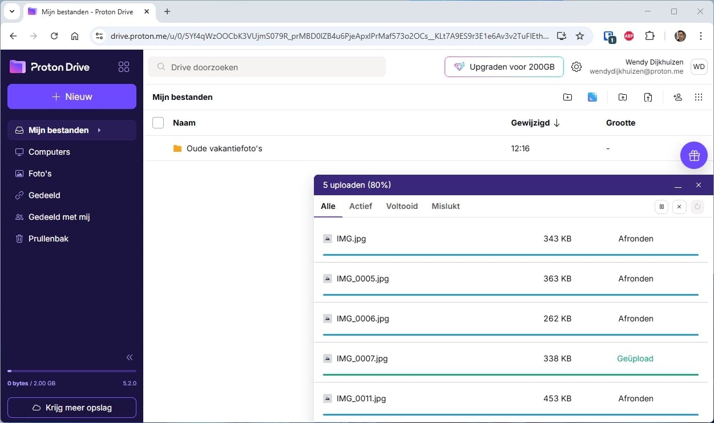Viewport: 714px width, 423px height.
Task: Collapse the left sidebar
Action: point(129,357)
